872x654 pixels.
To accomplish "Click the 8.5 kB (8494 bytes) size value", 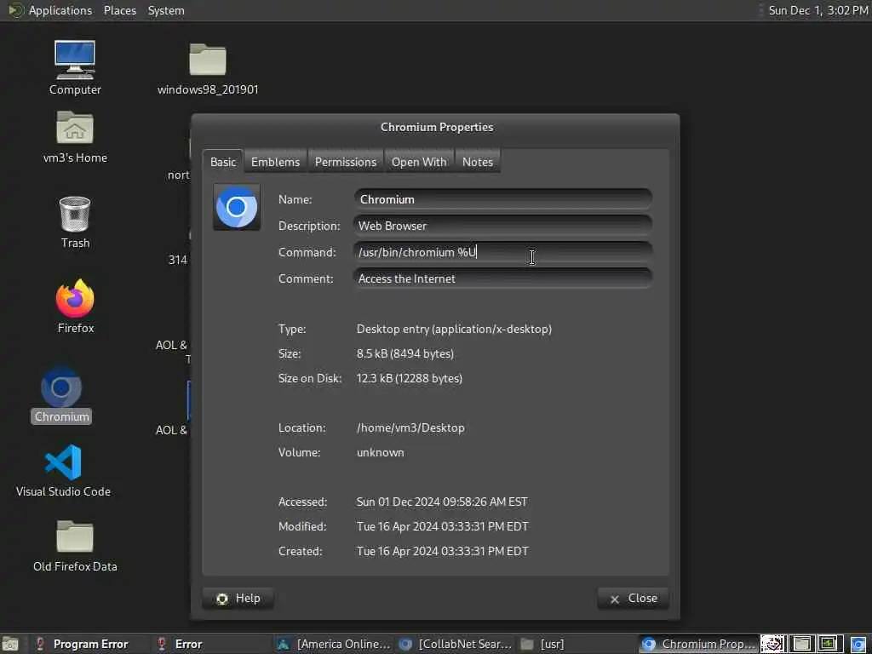I will (404, 353).
